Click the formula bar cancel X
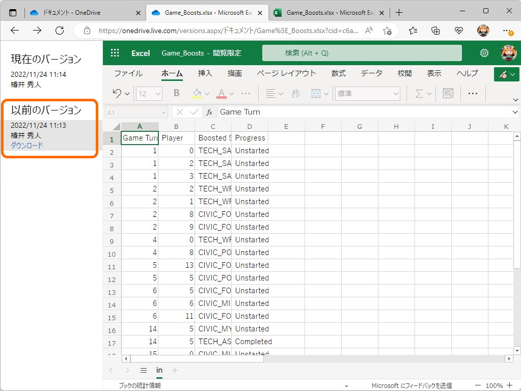 (180, 113)
